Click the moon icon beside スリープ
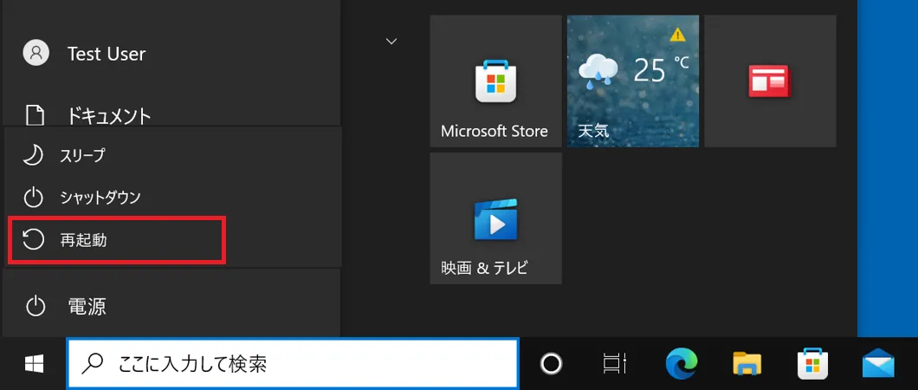The height and width of the screenshot is (390, 918). (34, 156)
